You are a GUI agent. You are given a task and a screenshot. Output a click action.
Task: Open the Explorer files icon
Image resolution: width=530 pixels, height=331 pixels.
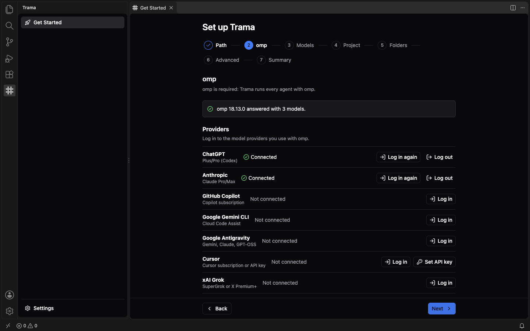10,9
